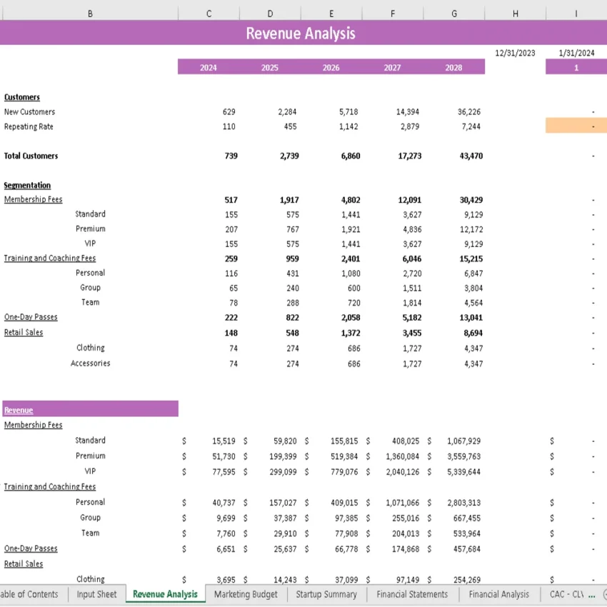
Task: Select the Startup Summary sheet
Action: (326, 594)
